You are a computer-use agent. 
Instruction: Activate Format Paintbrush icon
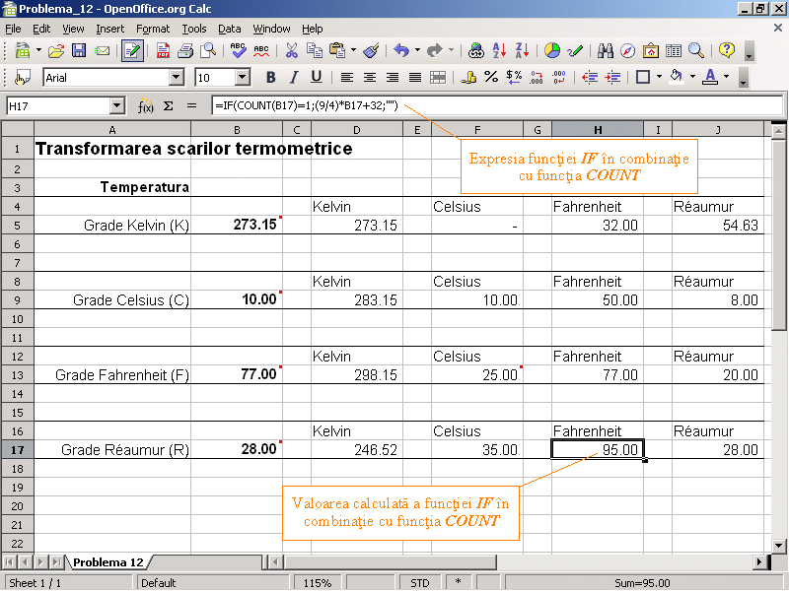tap(372, 51)
